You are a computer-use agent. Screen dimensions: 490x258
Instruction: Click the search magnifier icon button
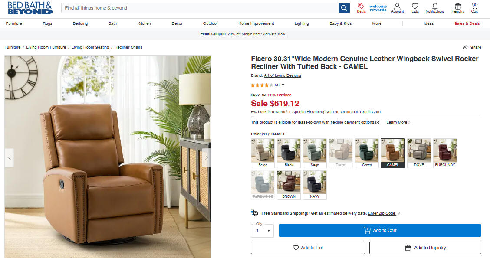344,8
